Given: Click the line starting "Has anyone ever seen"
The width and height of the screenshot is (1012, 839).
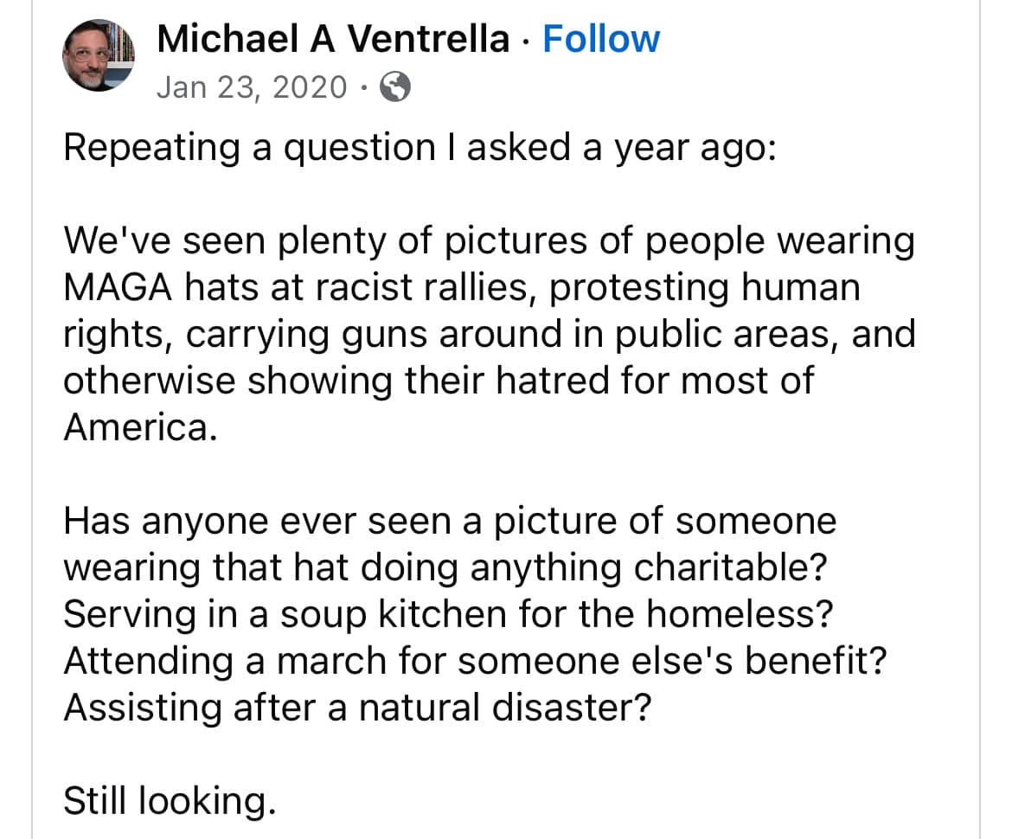Looking at the screenshot, I should coord(450,522).
